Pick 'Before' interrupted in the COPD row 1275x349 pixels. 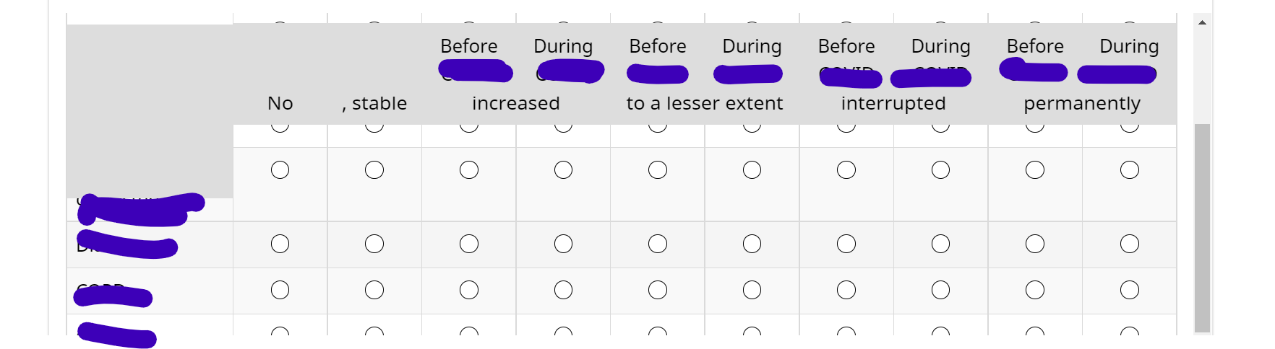[846, 290]
